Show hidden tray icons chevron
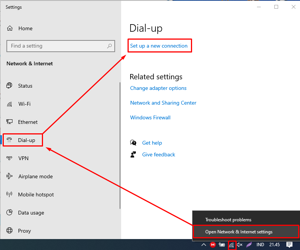Image resolution: width=300 pixels, height=250 pixels. 204,245
